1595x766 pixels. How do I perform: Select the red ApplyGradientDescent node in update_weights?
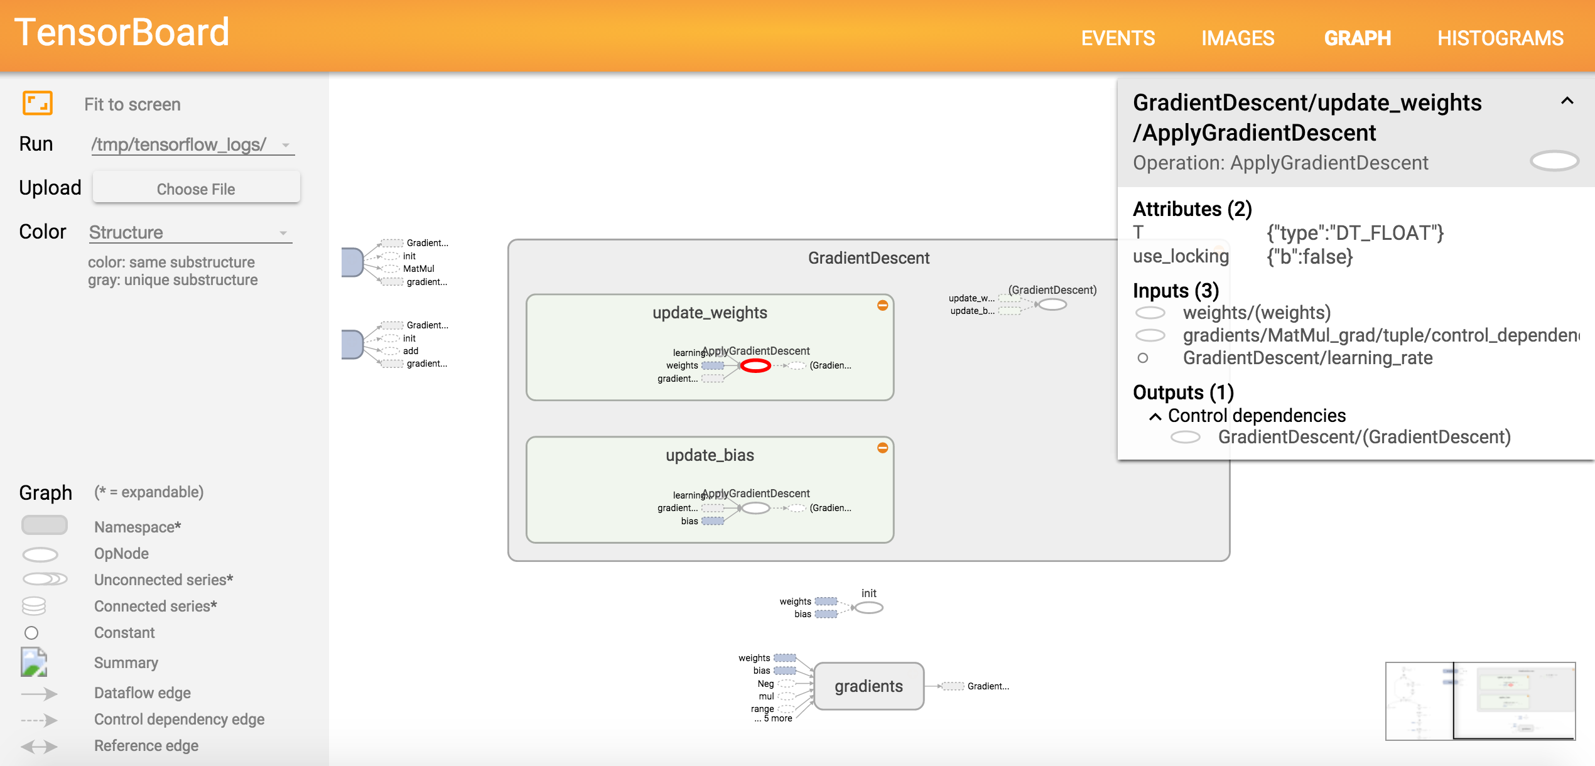pos(755,366)
